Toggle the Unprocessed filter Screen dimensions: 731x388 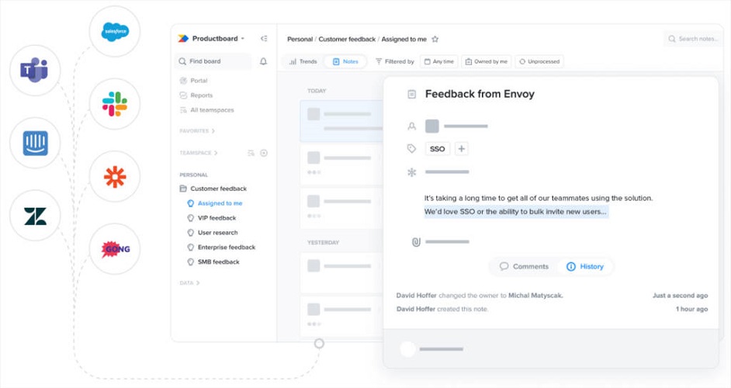click(539, 61)
